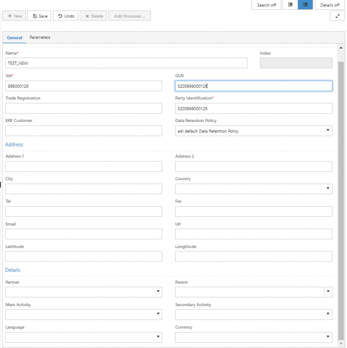This screenshot has width=347, height=348.
Task: Click the Email input field
Action: 84,234
